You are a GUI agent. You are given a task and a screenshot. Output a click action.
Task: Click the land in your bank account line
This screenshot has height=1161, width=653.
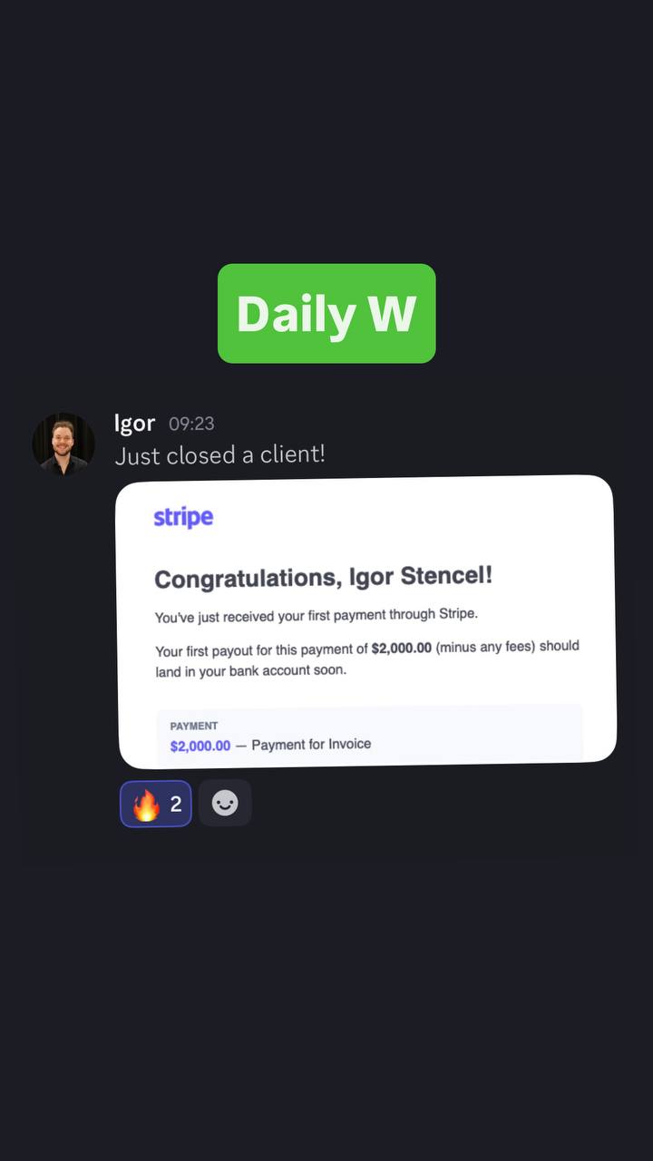pyautogui.click(x=250, y=672)
